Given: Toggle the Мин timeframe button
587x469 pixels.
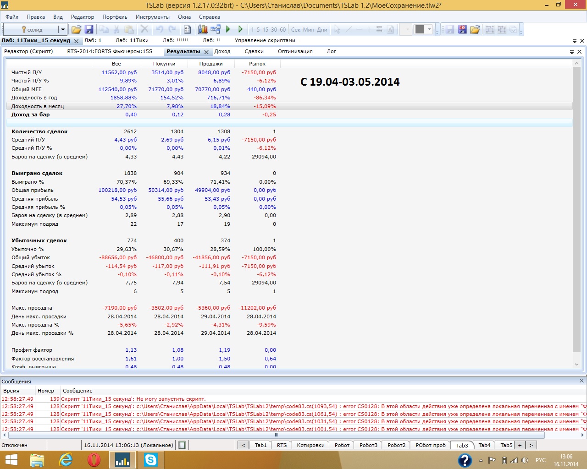Looking at the screenshot, I should pos(309,30).
